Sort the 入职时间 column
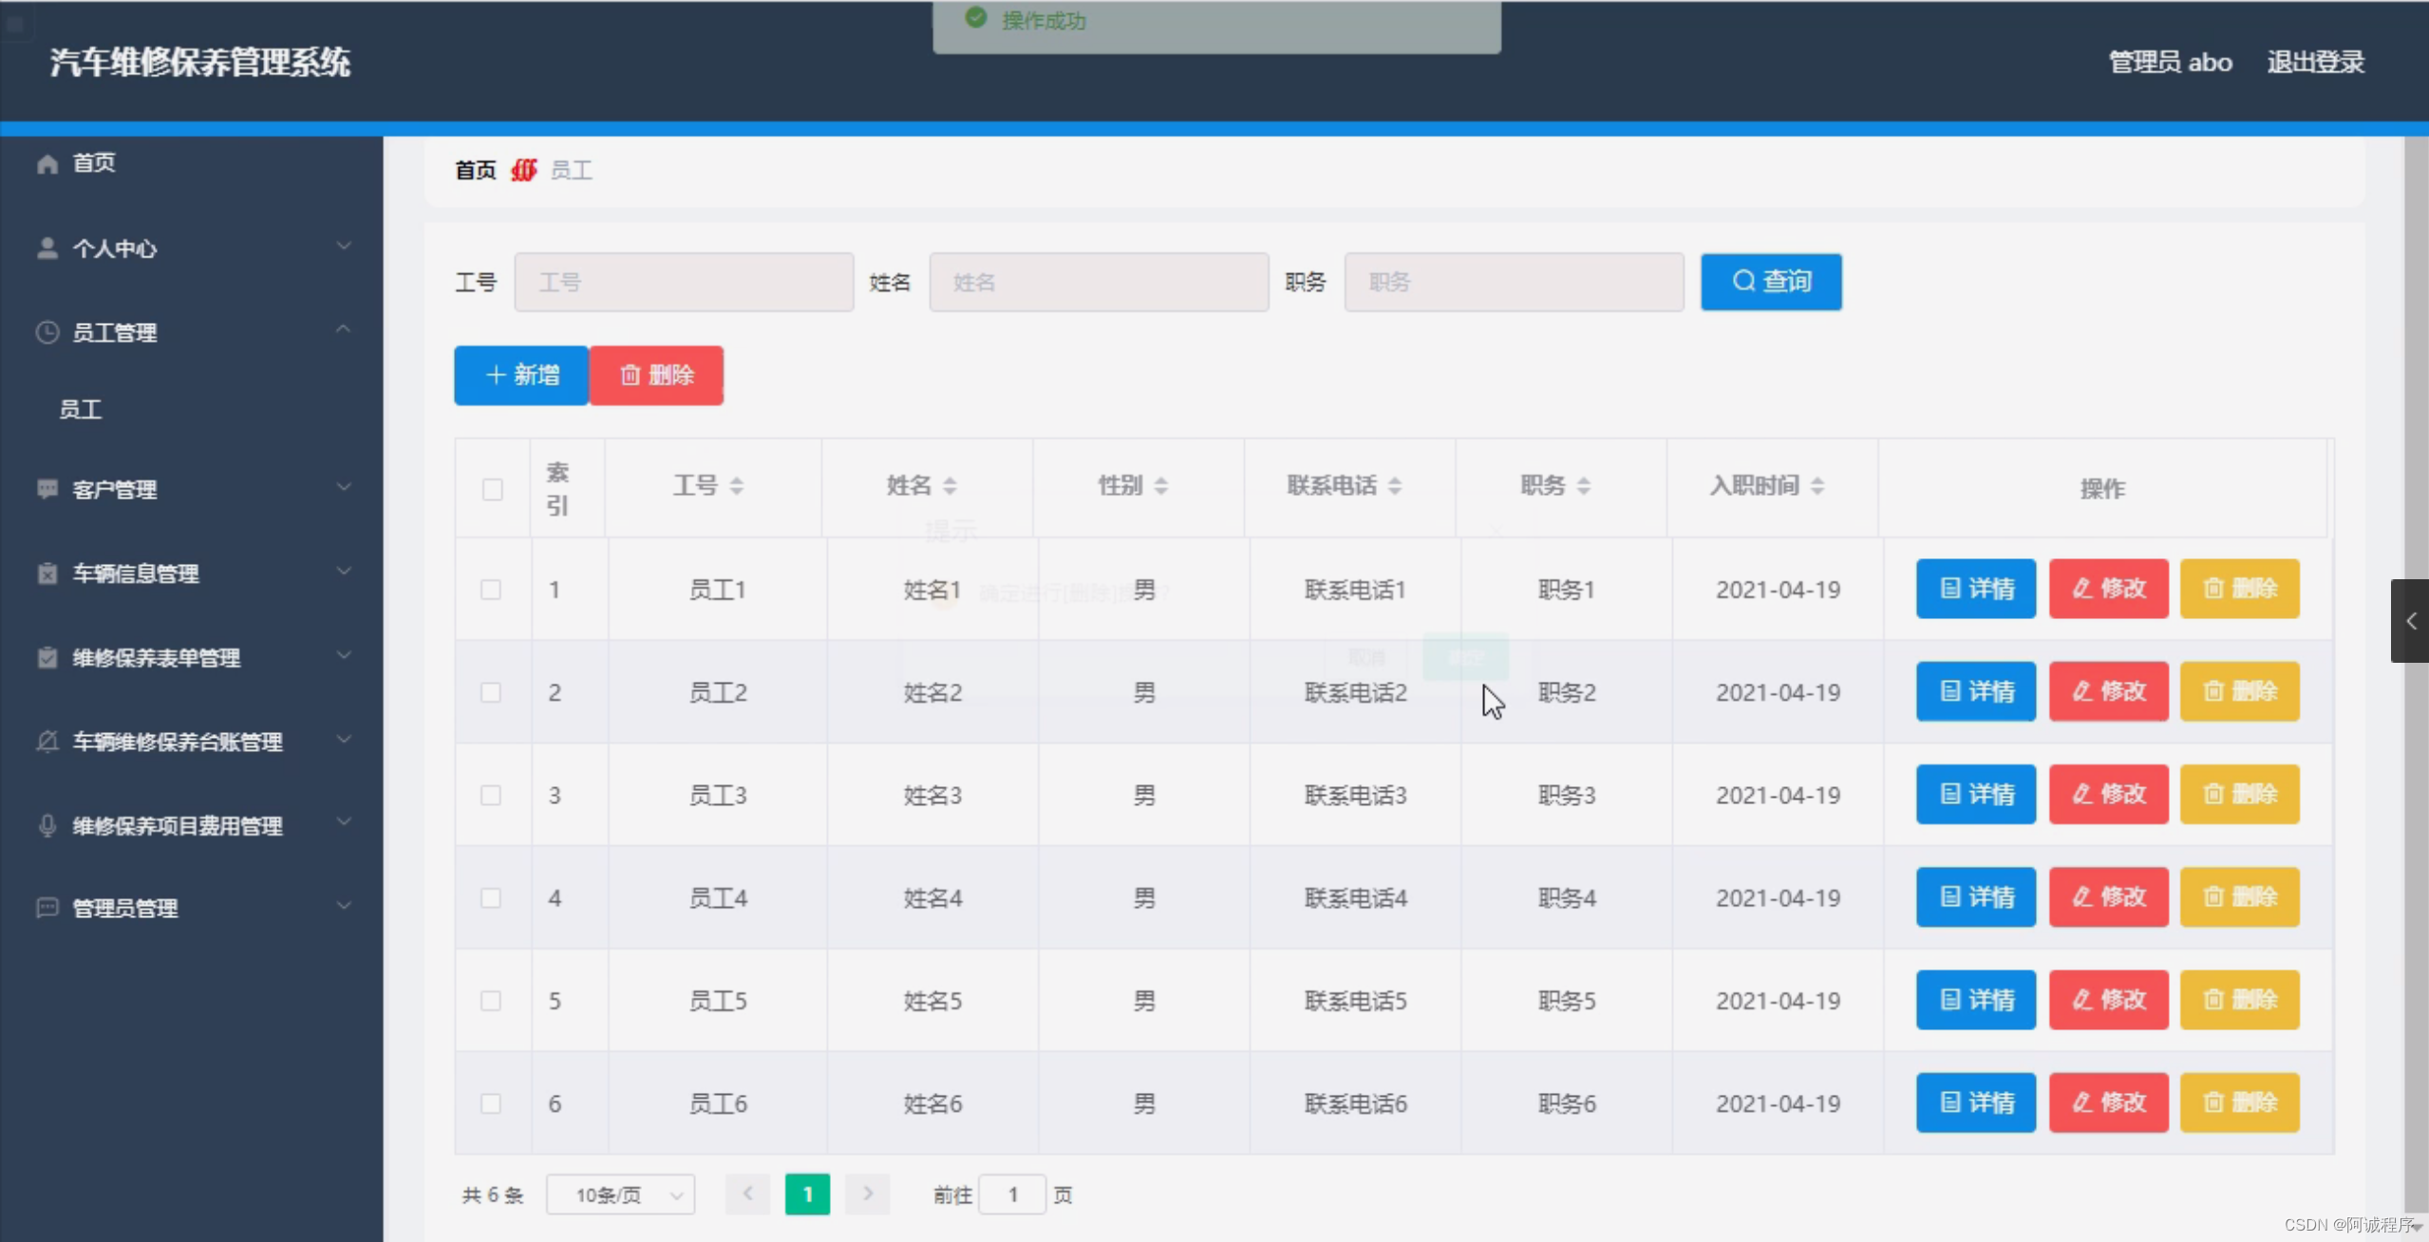The height and width of the screenshot is (1242, 2429). pyautogui.click(x=1817, y=486)
